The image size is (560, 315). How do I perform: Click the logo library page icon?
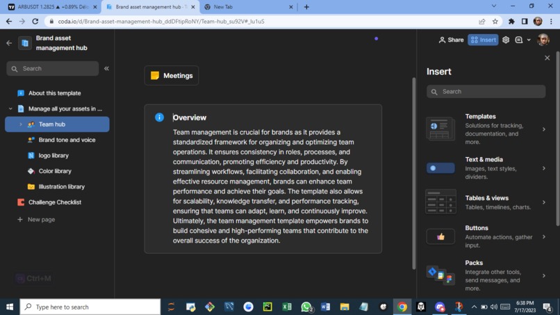pyautogui.click(x=31, y=156)
